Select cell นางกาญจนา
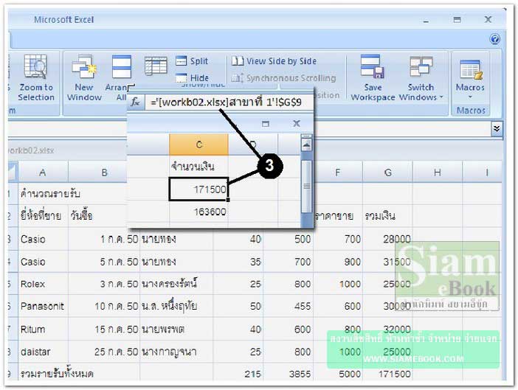The height and width of the screenshot is (390, 518). [176, 352]
